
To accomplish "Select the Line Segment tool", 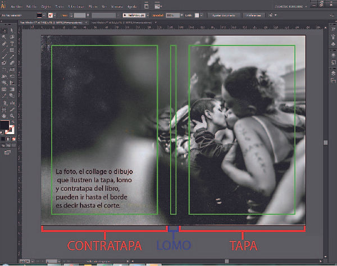I will [x=4, y=51].
